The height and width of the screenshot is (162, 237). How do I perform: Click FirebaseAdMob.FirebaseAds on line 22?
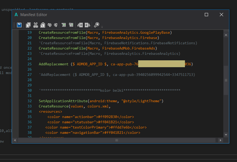[129, 48]
